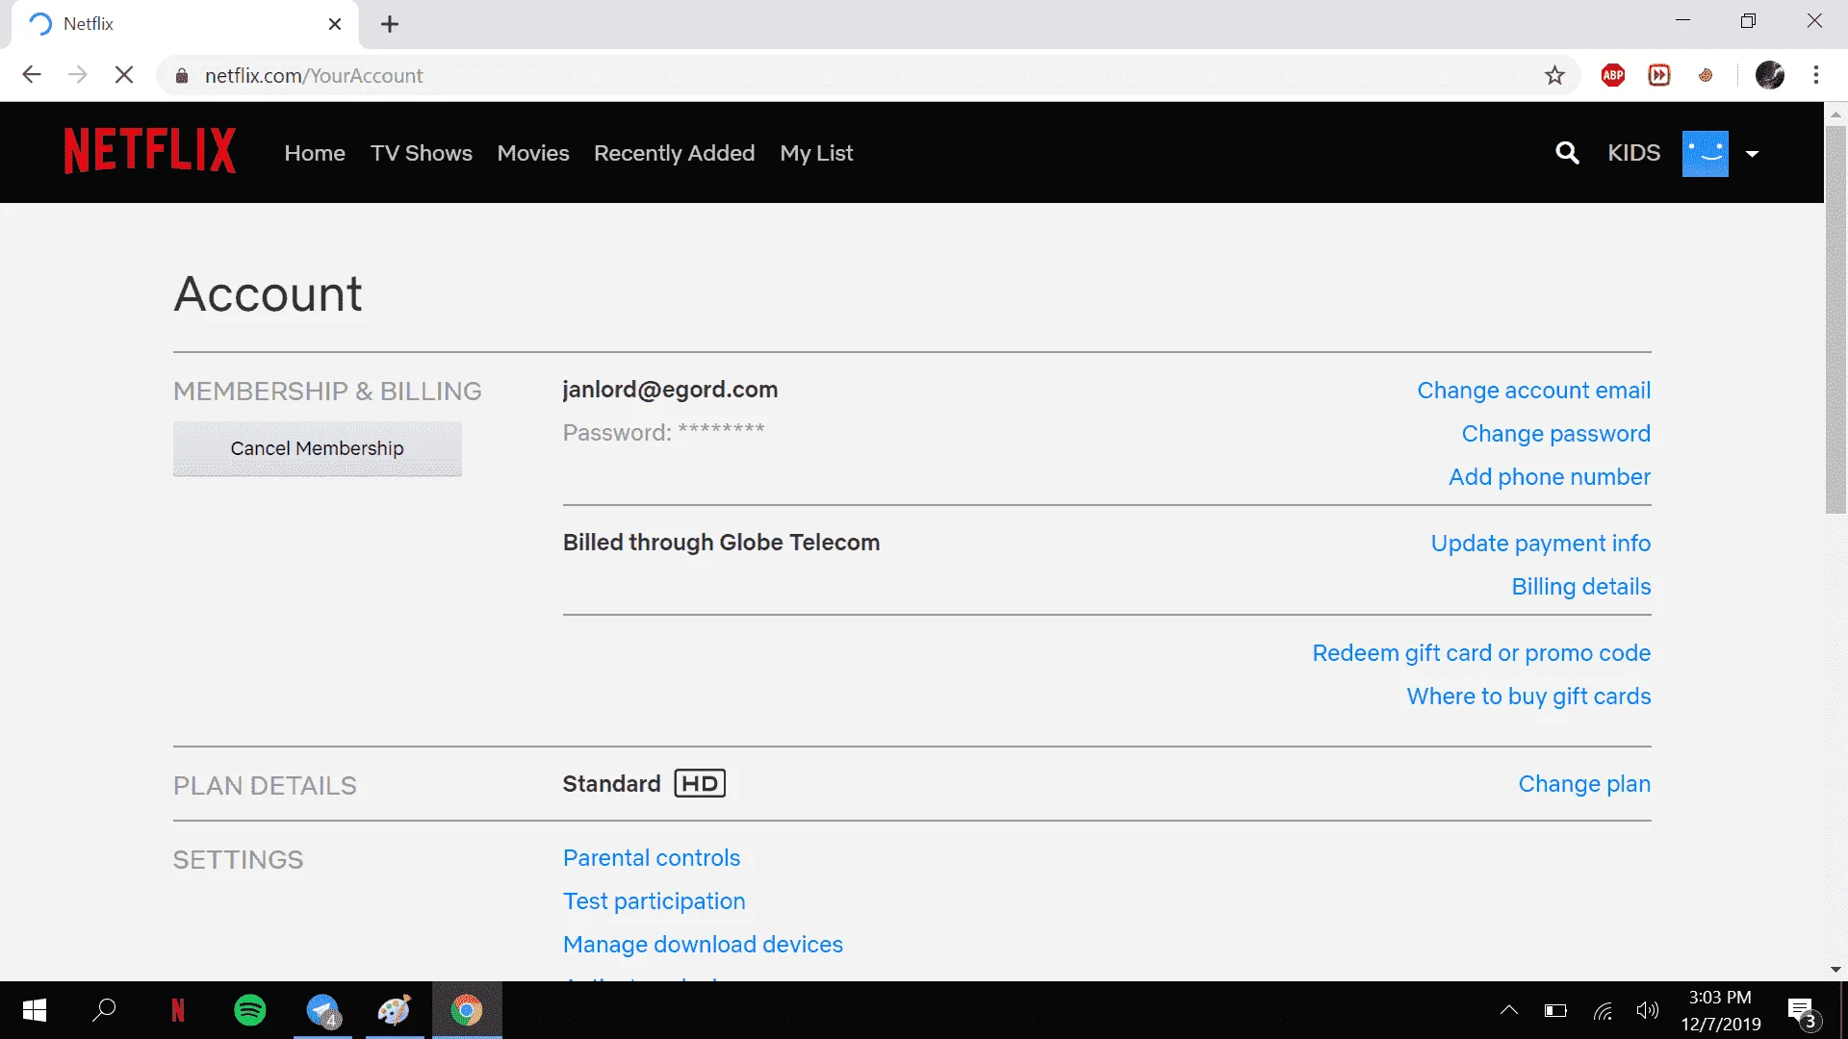Switch to KIDS mode

pyautogui.click(x=1633, y=153)
